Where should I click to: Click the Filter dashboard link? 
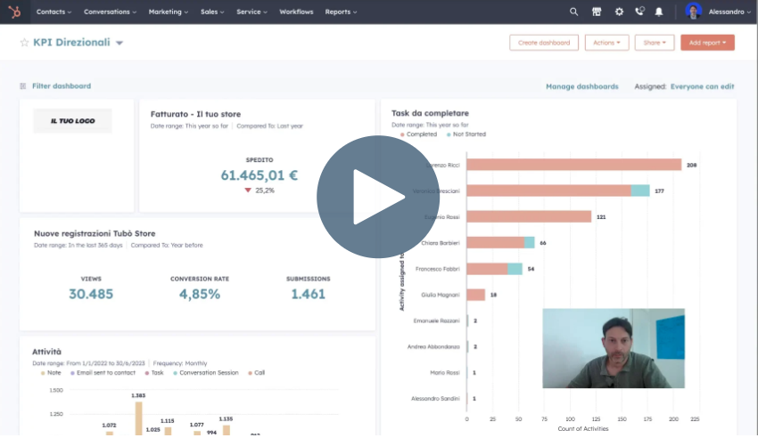coord(62,85)
